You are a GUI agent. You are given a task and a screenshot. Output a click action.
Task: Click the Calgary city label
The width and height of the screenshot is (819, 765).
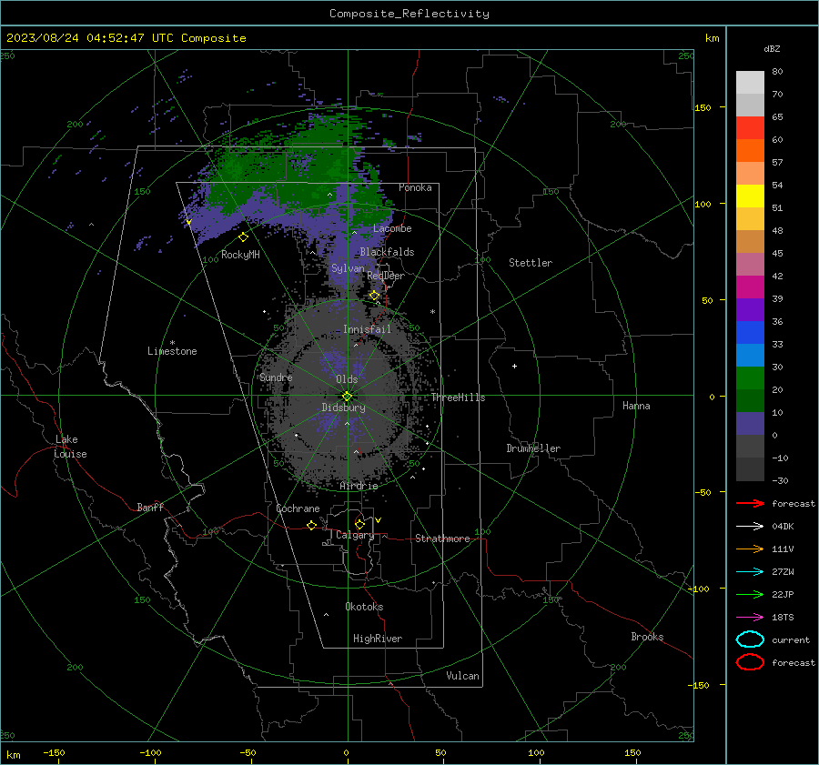355,535
